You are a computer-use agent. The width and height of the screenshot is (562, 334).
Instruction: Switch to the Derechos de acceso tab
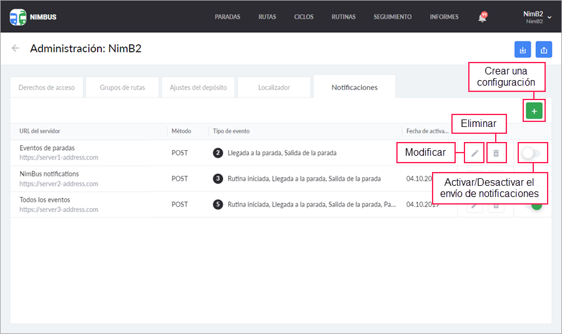click(47, 88)
